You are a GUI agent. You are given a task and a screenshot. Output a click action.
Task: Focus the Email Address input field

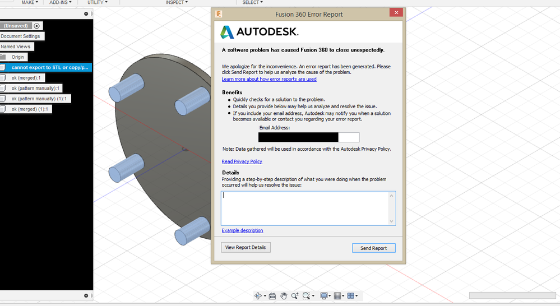point(308,137)
